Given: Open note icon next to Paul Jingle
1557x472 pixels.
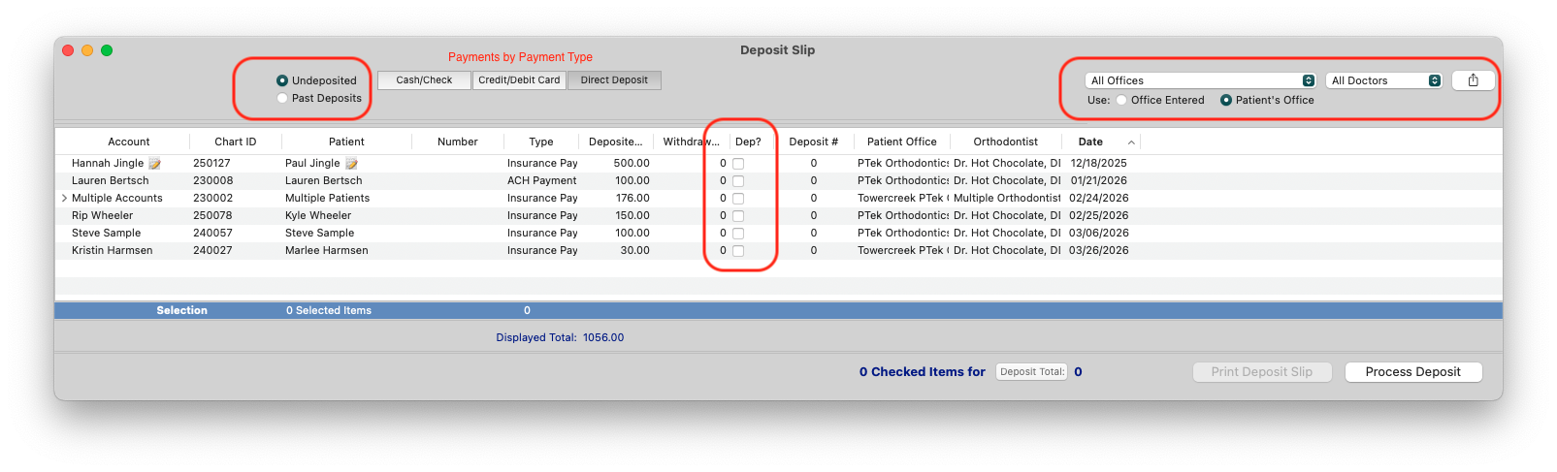Looking at the screenshot, I should click(x=351, y=164).
